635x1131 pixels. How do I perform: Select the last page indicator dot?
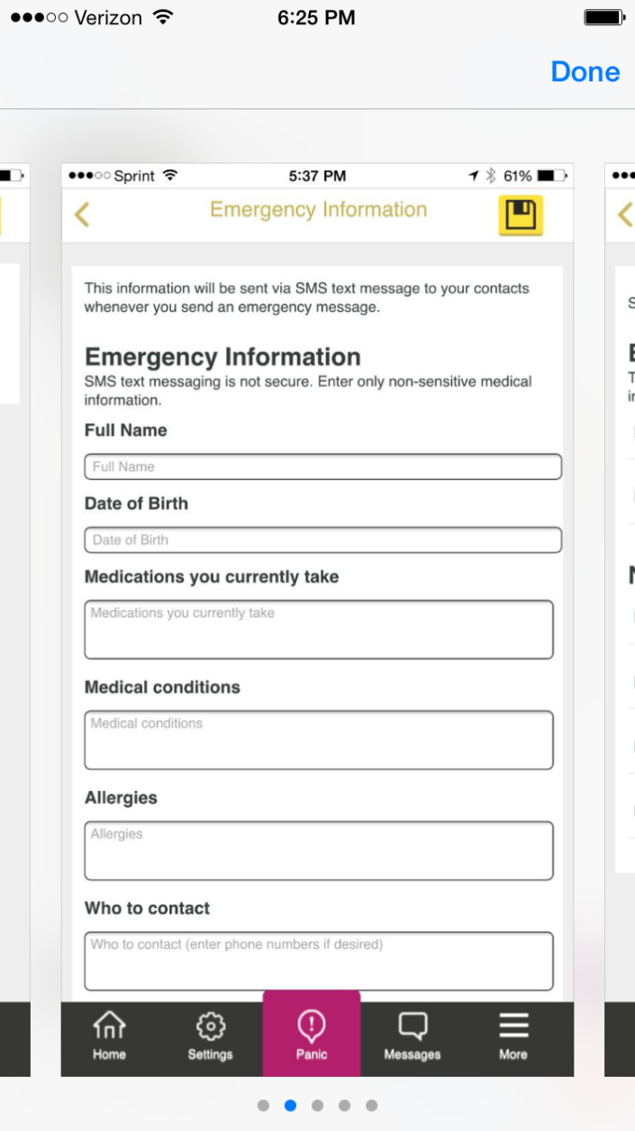[x=371, y=1106]
